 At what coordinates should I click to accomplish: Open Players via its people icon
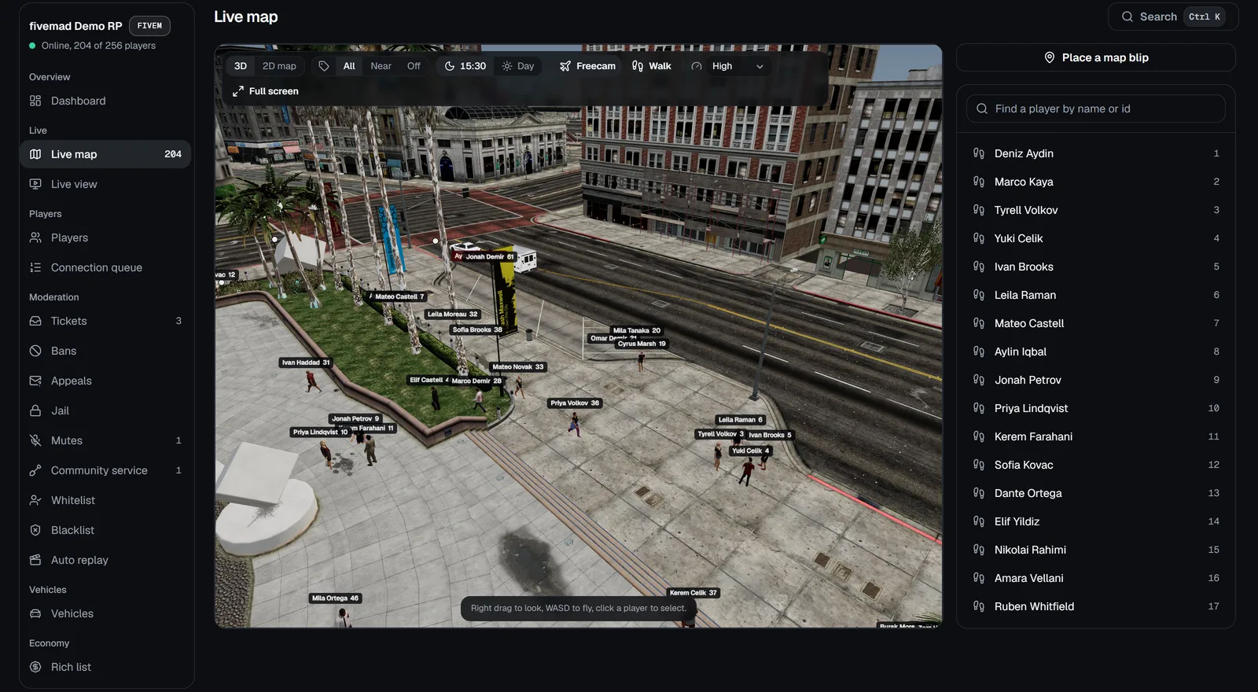(35, 237)
